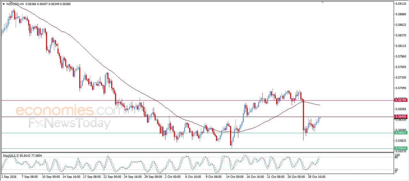Screen dimensions: 409x181
Task: Click the 26 Oct 00:00 time label
Action: point(296,177)
